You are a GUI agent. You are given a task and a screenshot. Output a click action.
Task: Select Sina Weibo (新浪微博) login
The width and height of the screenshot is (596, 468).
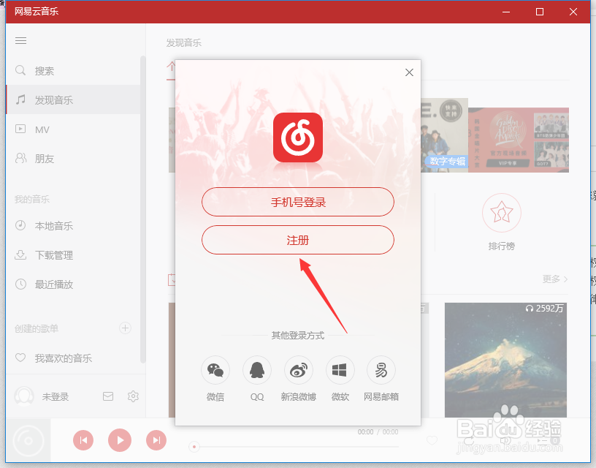pyautogui.click(x=298, y=370)
